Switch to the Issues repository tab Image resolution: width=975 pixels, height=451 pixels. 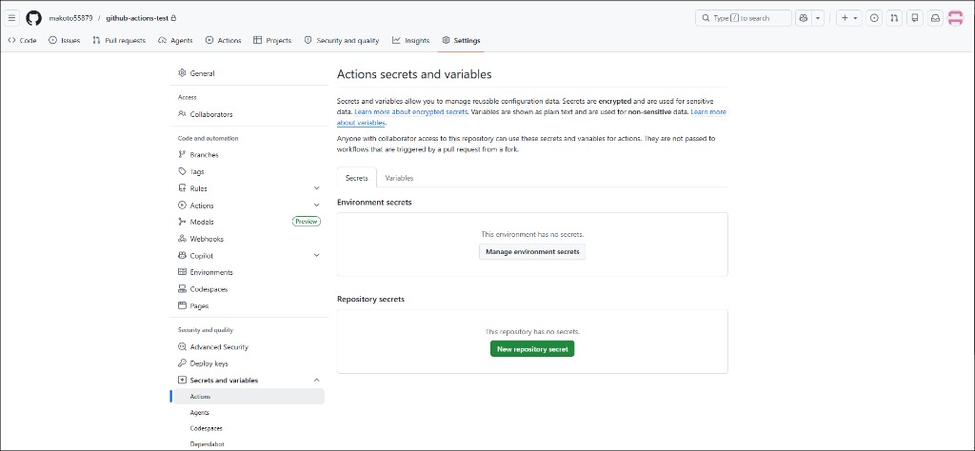pyautogui.click(x=65, y=40)
